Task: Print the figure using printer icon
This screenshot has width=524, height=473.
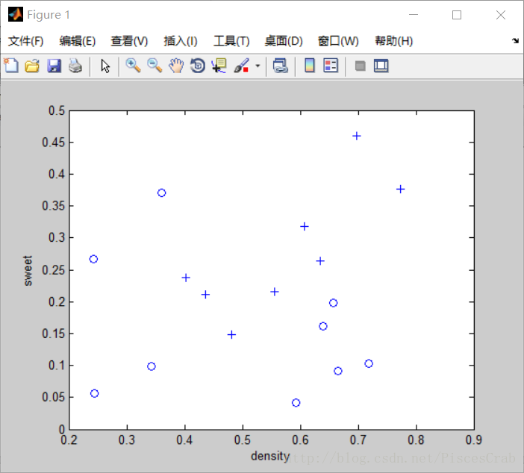Action: coord(75,66)
